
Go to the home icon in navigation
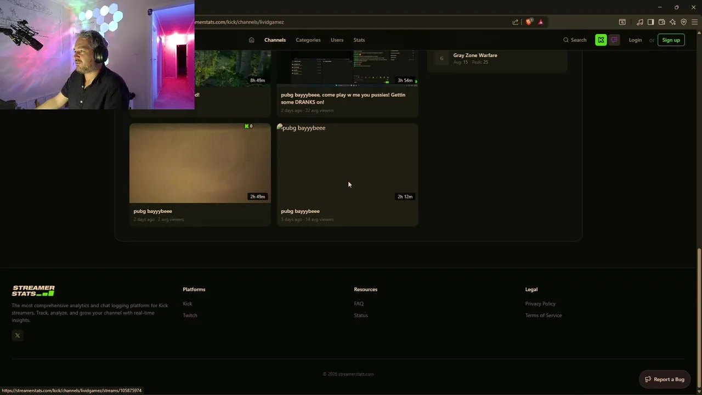[251, 40]
